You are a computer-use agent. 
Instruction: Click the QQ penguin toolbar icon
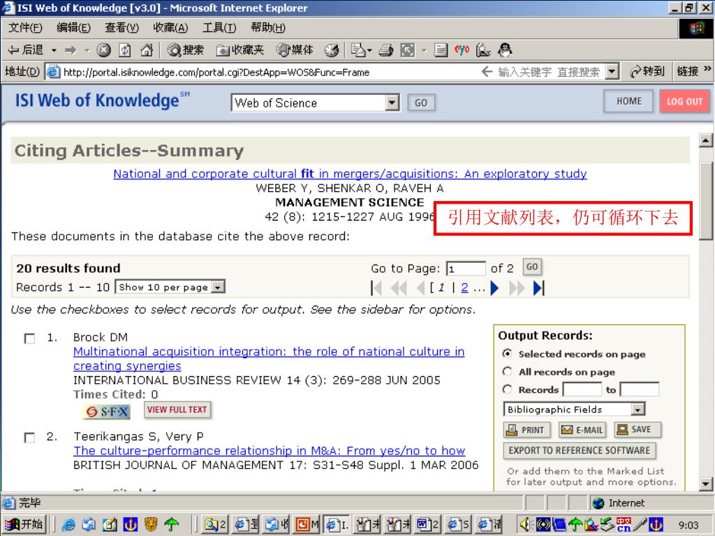point(505,50)
